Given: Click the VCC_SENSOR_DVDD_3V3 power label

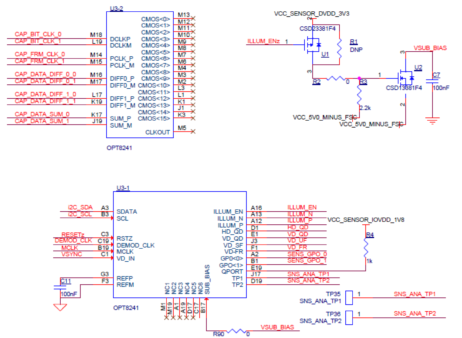Looking at the screenshot, I should pyautogui.click(x=312, y=13).
